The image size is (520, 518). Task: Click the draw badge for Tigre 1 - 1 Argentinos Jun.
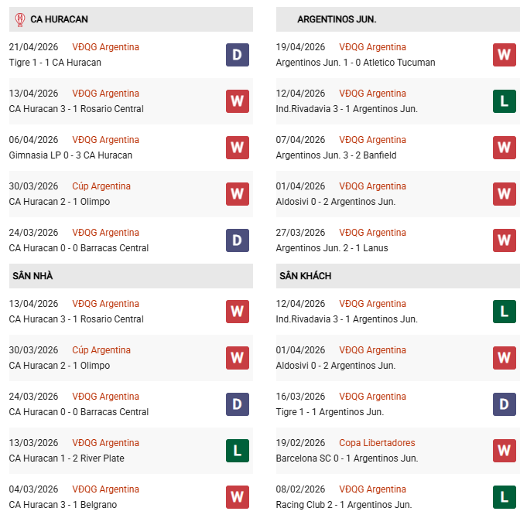coord(504,404)
